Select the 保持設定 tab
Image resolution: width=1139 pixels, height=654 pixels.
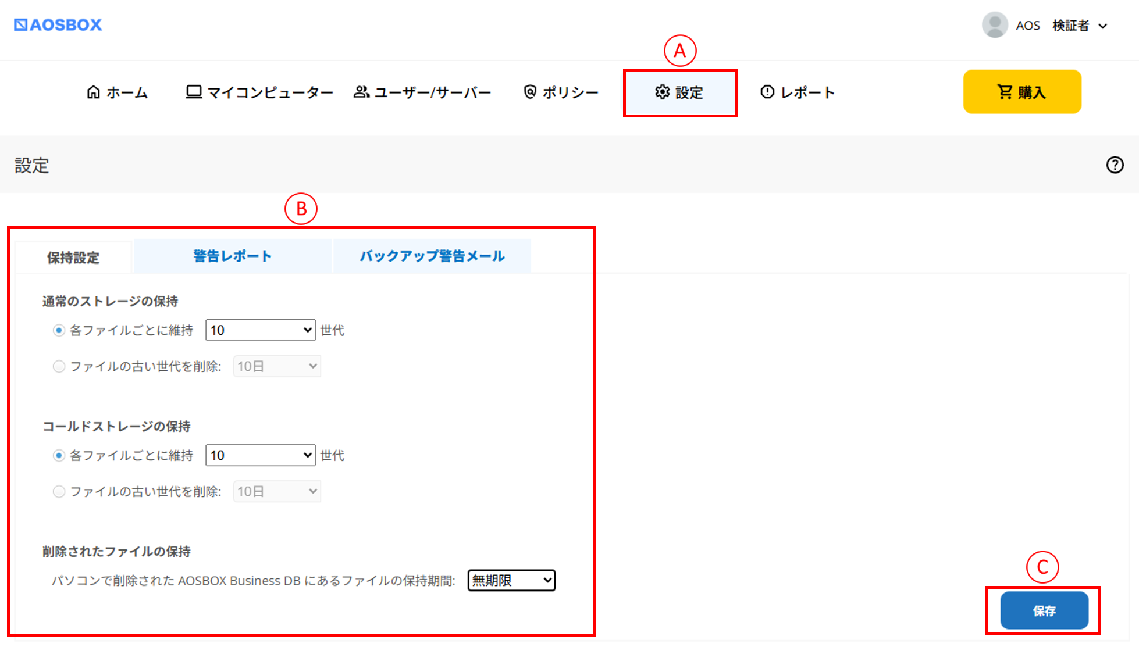[73, 258]
